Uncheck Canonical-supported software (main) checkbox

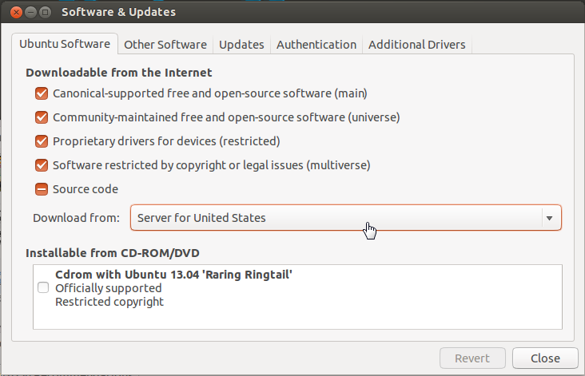click(42, 93)
